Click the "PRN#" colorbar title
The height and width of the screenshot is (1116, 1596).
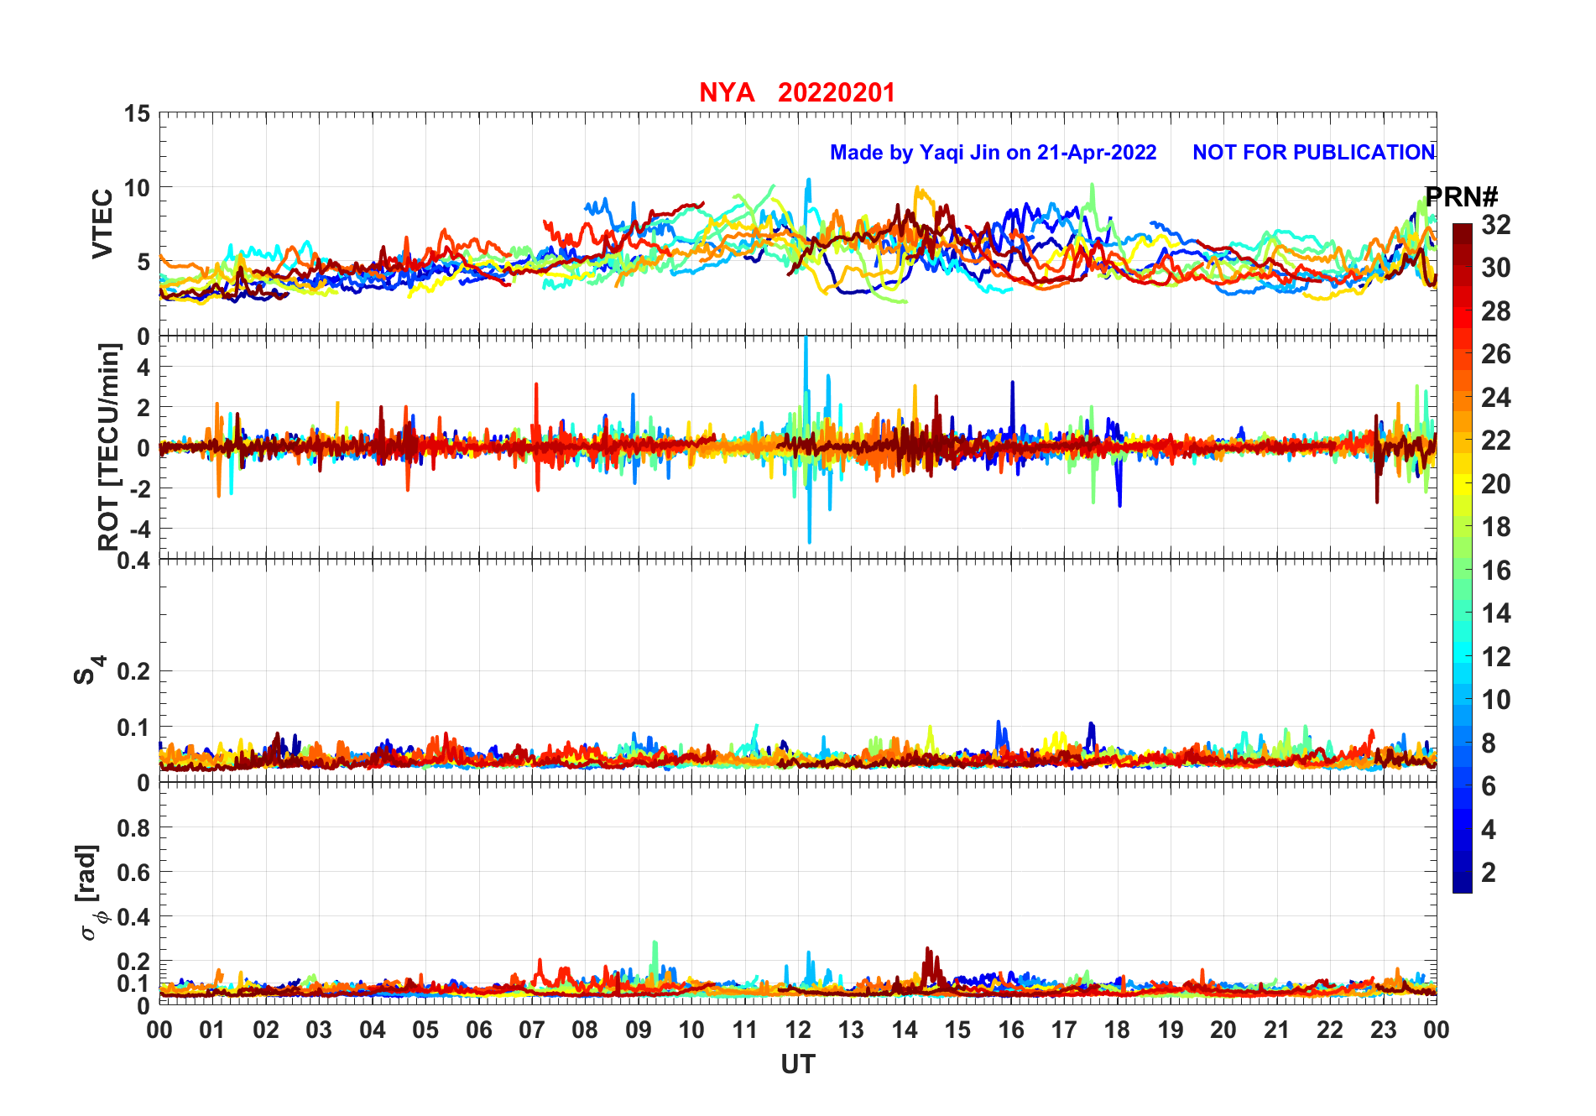[1462, 197]
